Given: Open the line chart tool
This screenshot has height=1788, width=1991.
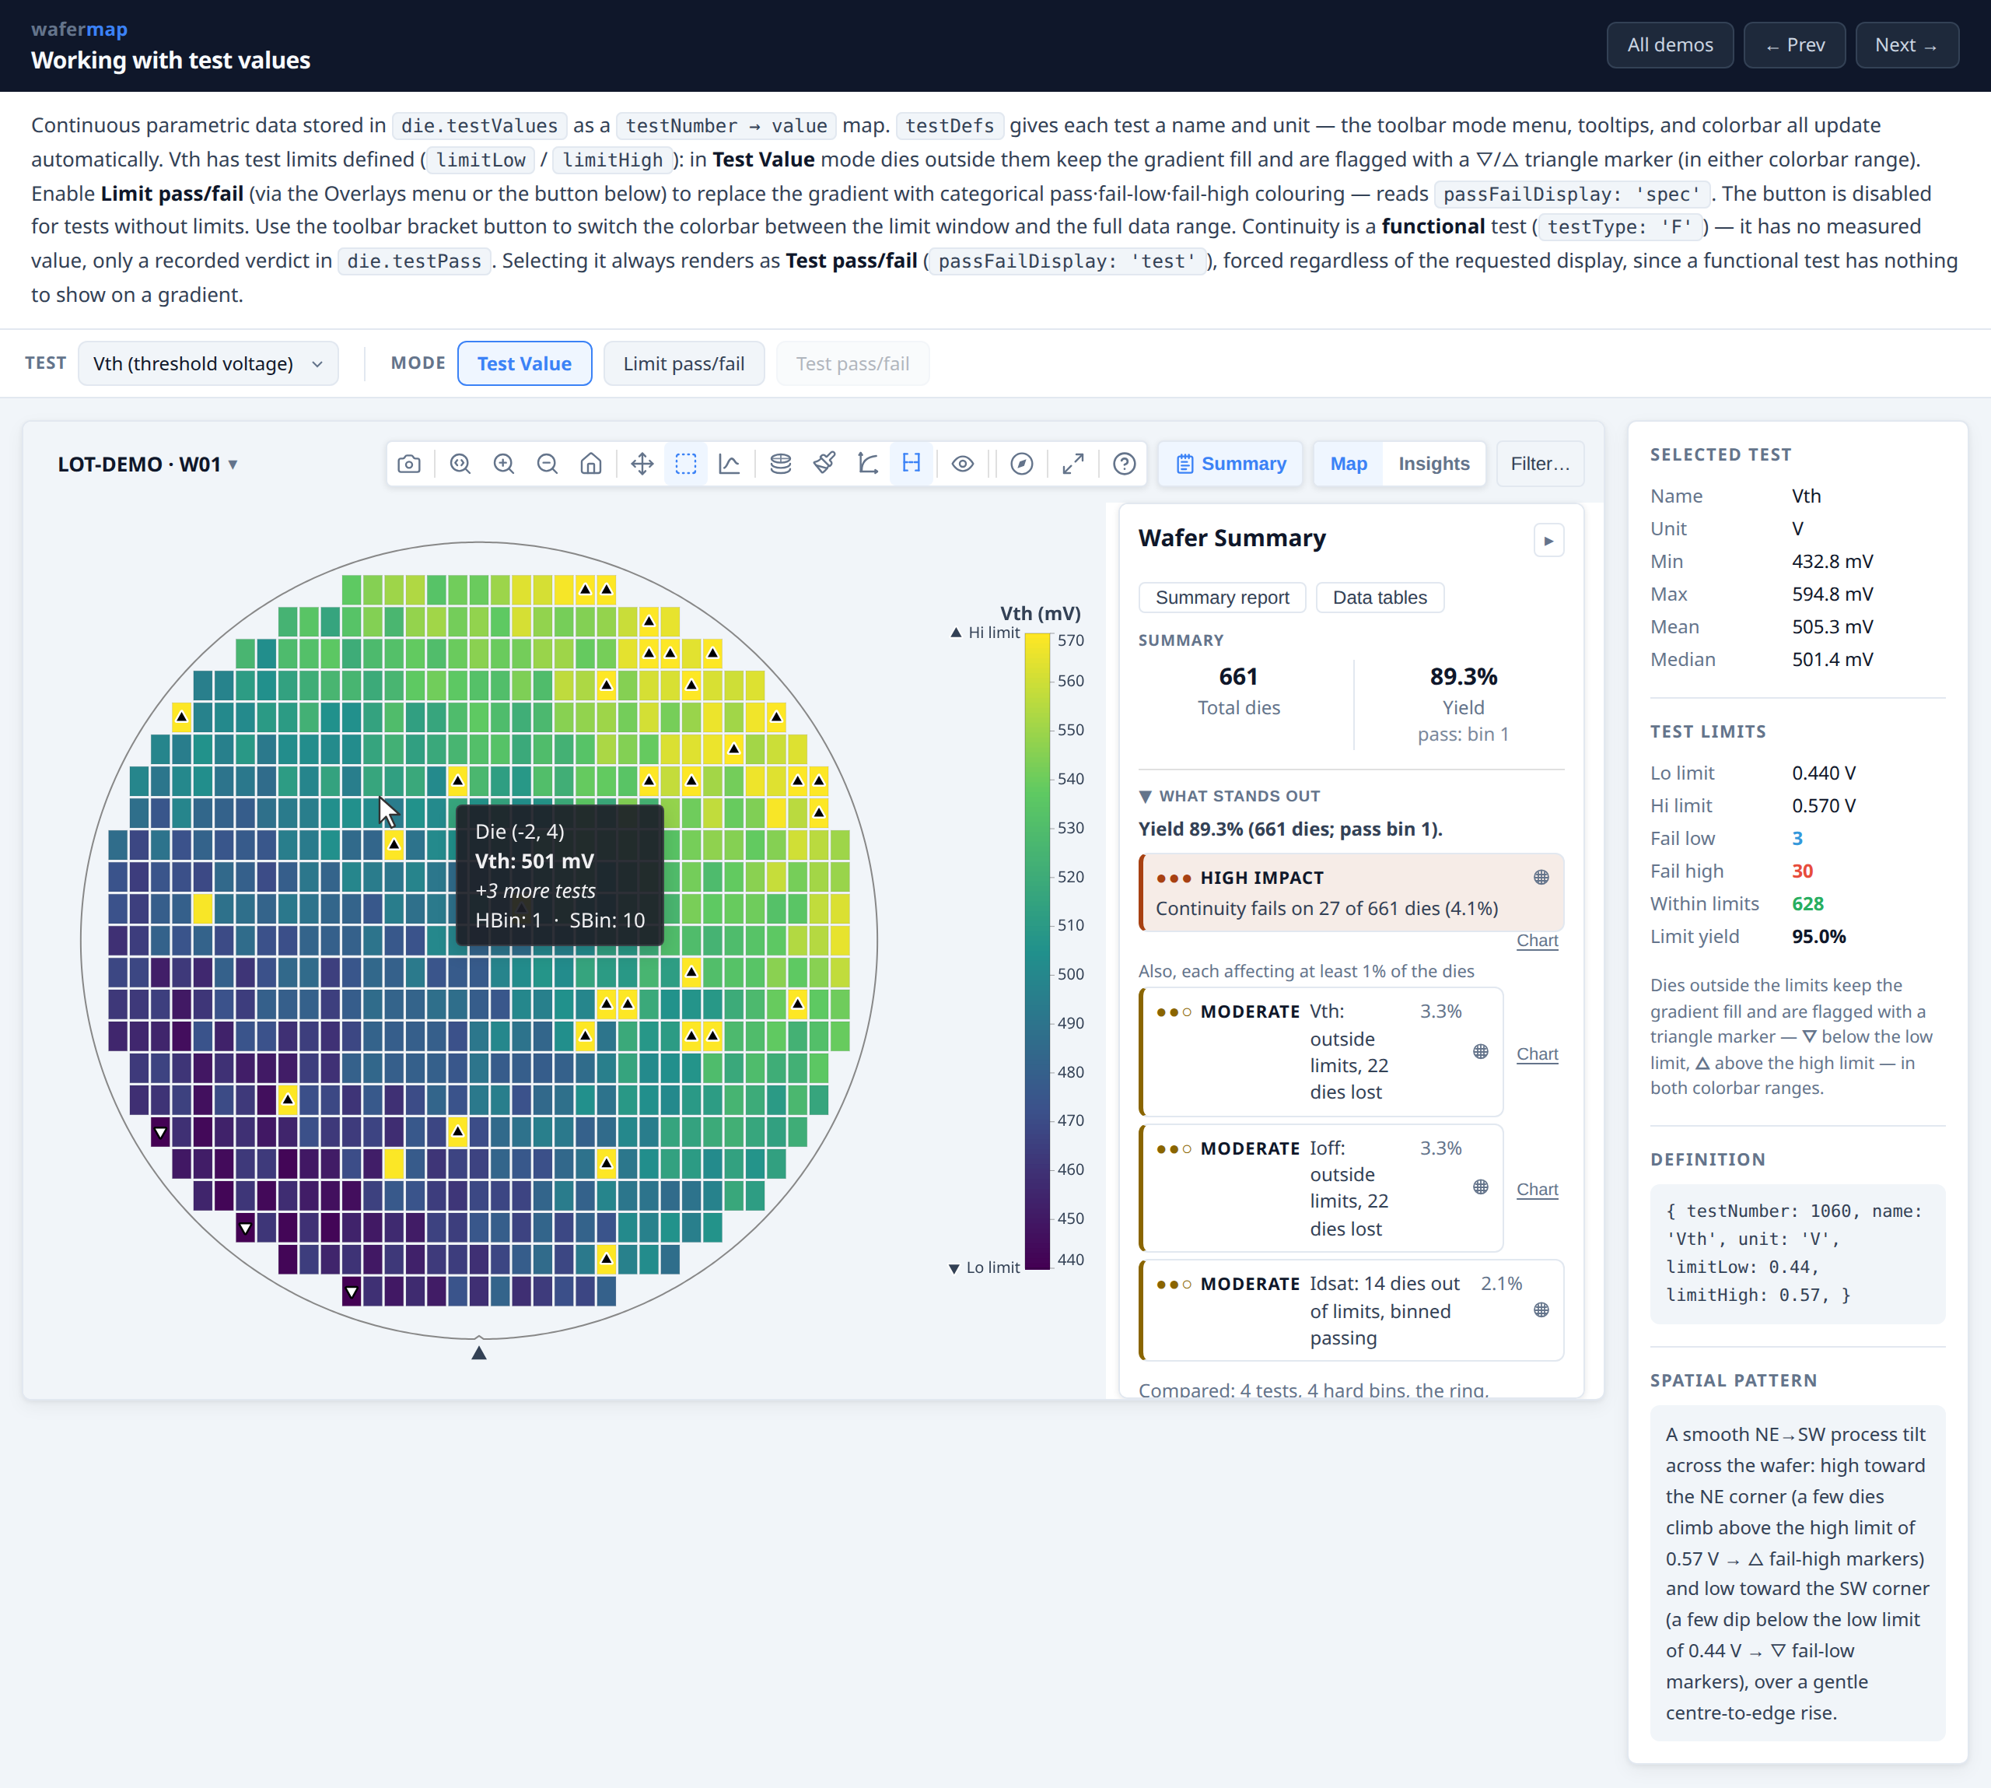Looking at the screenshot, I should coord(730,464).
